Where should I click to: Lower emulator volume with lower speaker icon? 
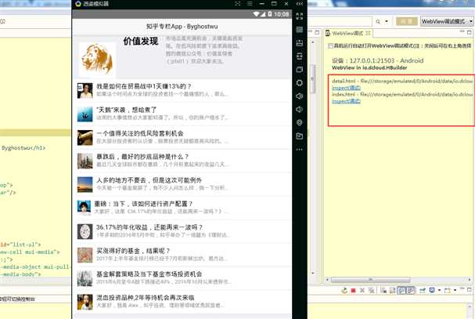(x=299, y=110)
